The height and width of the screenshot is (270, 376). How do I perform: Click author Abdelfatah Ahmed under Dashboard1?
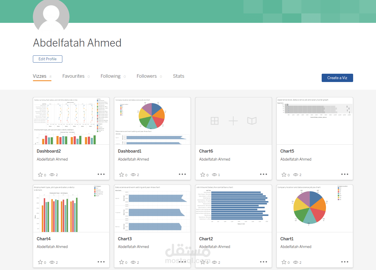tap(133, 159)
